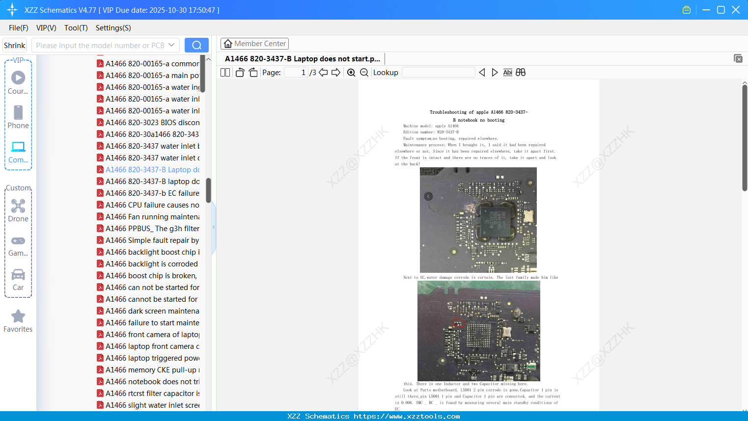This screenshot has width=748, height=421.
Task: Rotate page clockwise icon
Action: coord(253,72)
